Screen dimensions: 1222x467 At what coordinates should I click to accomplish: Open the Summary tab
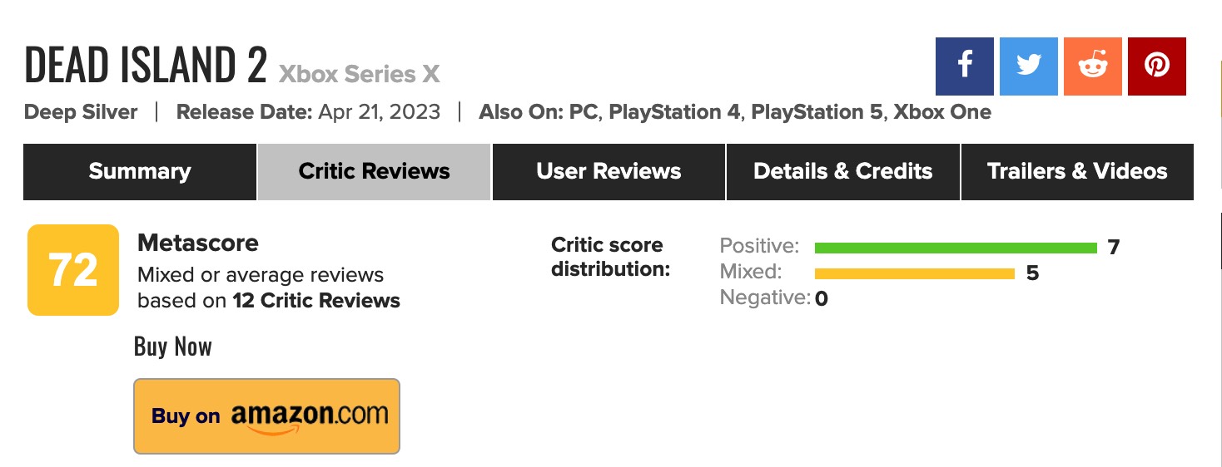tap(140, 172)
